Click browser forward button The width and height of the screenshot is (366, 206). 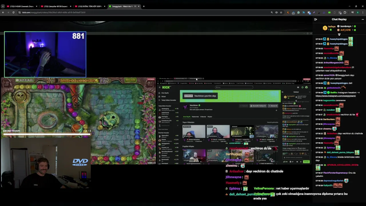(8, 13)
